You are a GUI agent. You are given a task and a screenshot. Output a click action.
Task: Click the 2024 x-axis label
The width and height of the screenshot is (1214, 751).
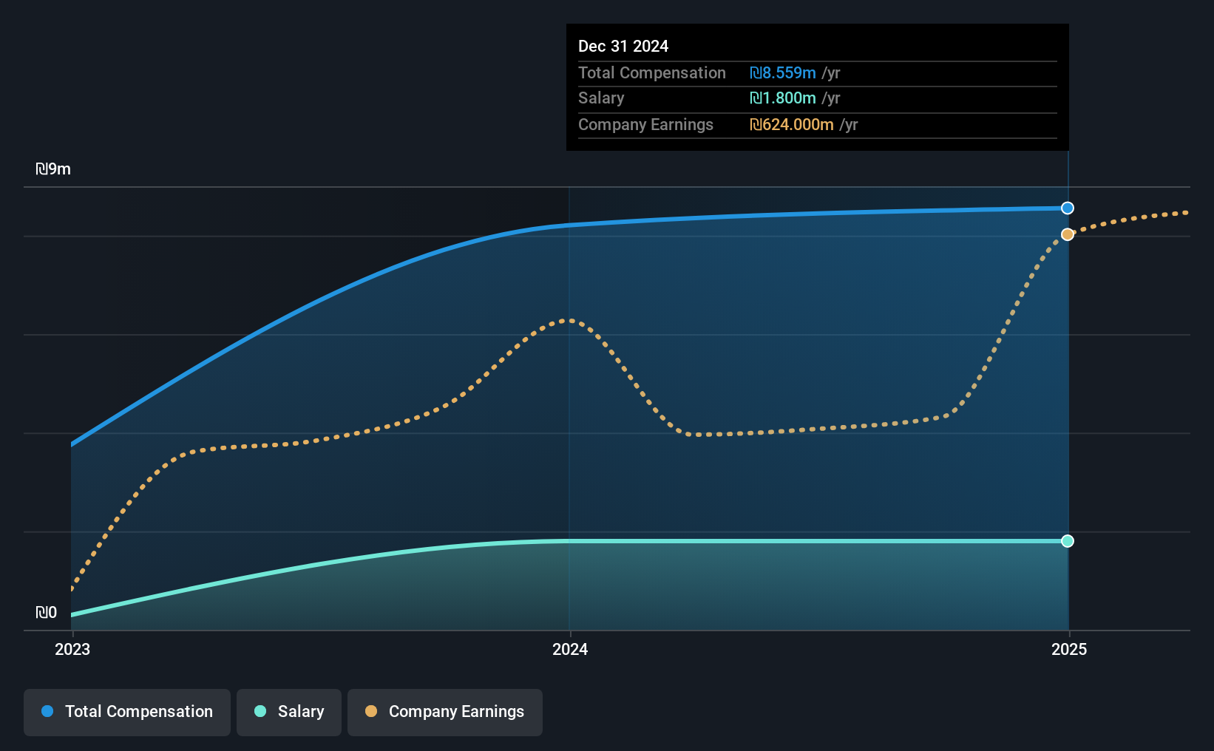coord(570,649)
